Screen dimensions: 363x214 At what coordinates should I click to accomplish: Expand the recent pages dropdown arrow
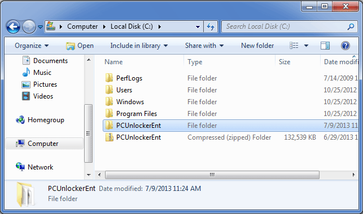point(40,27)
